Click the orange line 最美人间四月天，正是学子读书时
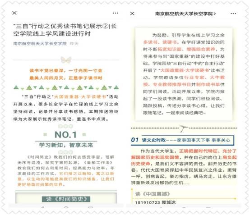The height and width of the screenshot is (215, 250). (66, 78)
